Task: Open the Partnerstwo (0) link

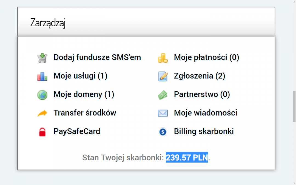Action: point(202,95)
